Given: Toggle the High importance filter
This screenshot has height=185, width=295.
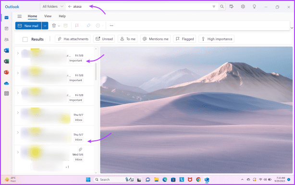Looking at the screenshot, I should pyautogui.click(x=217, y=39).
